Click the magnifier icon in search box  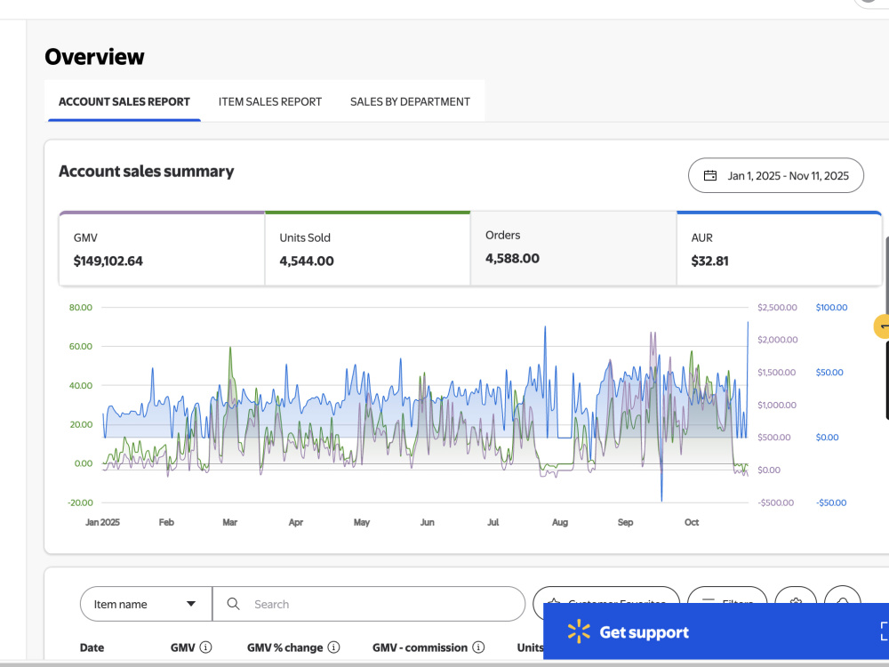(233, 604)
